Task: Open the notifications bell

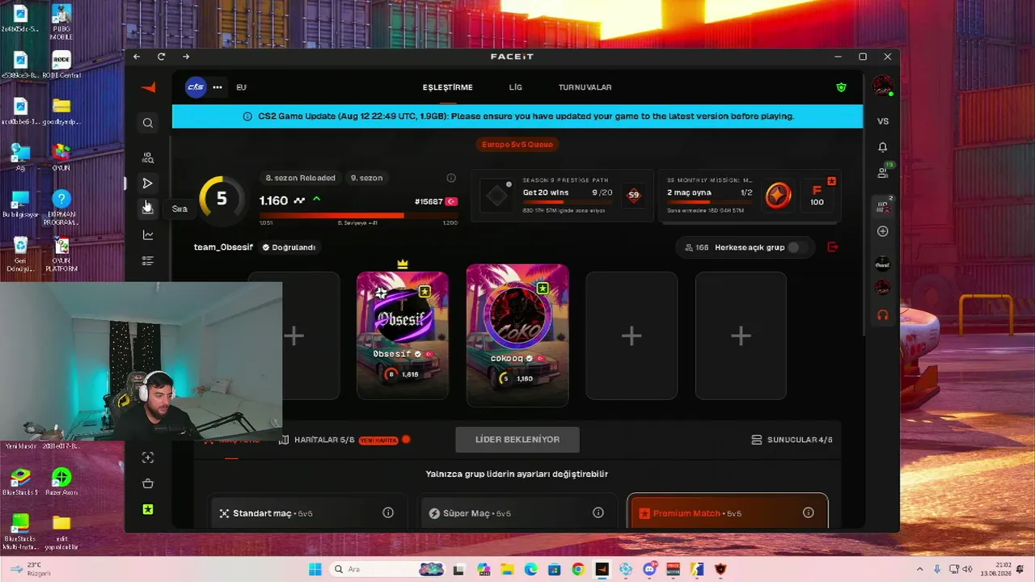Action: click(x=883, y=147)
